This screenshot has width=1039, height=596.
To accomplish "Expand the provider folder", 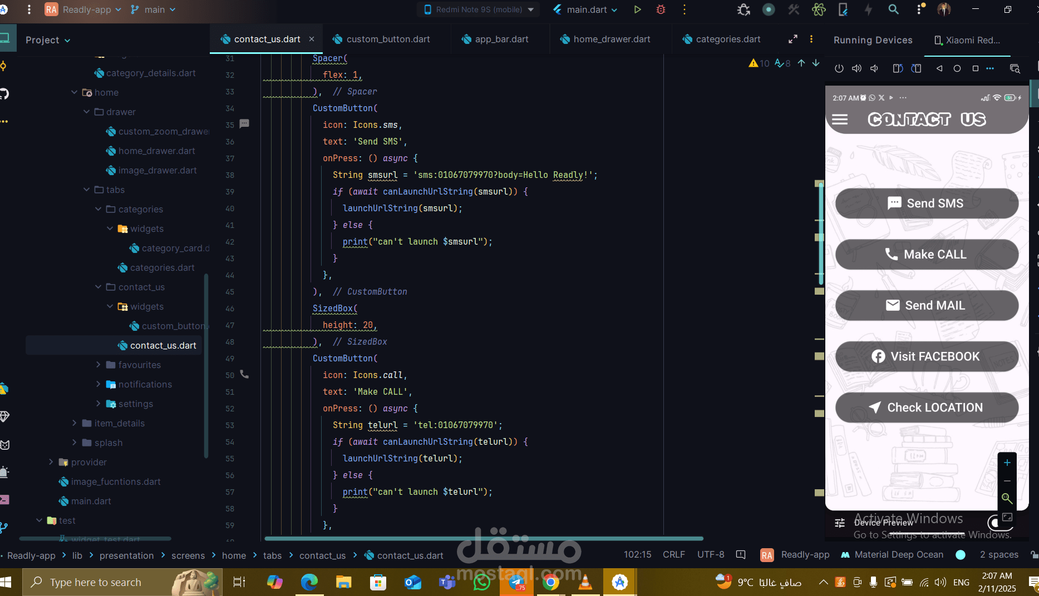I will point(51,462).
